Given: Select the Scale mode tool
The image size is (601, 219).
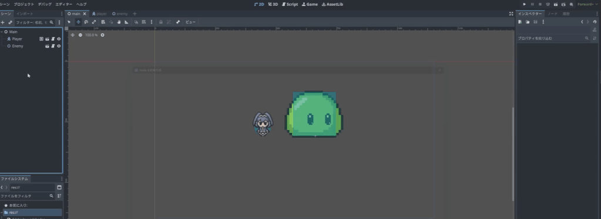Looking at the screenshot, I should click(94, 22).
